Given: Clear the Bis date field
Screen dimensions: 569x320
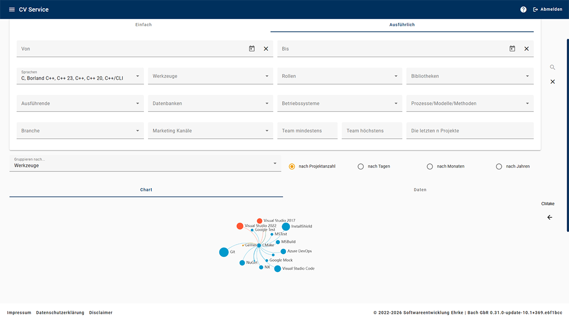Looking at the screenshot, I should click(x=526, y=48).
